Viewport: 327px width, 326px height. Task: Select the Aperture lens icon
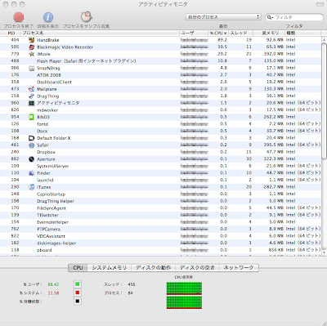(32, 159)
